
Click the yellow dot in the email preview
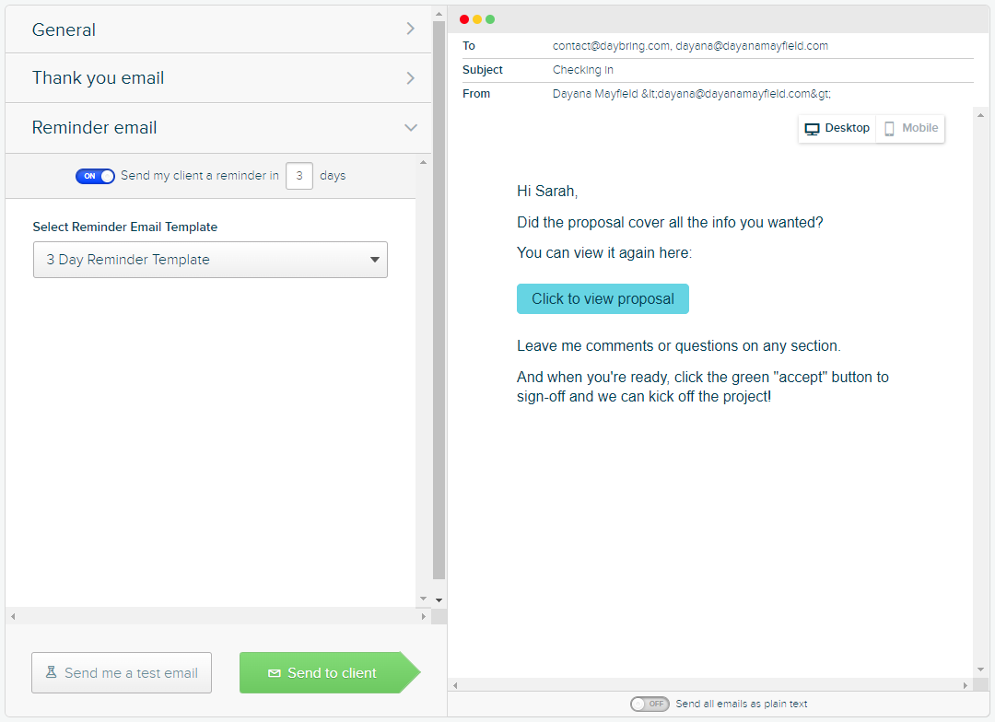[477, 18]
